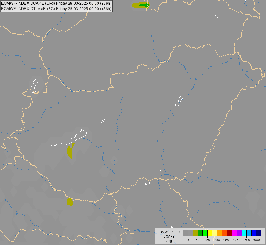Select the bright yellow legend swatch
This screenshot has width=266, height=245.
210,233
